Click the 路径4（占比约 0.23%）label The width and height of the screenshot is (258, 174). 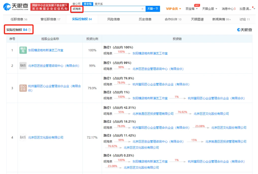[x=119, y=155]
